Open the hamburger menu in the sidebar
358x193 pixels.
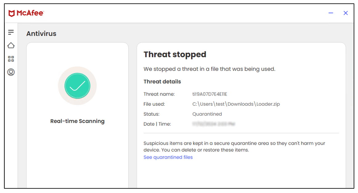[11, 32]
